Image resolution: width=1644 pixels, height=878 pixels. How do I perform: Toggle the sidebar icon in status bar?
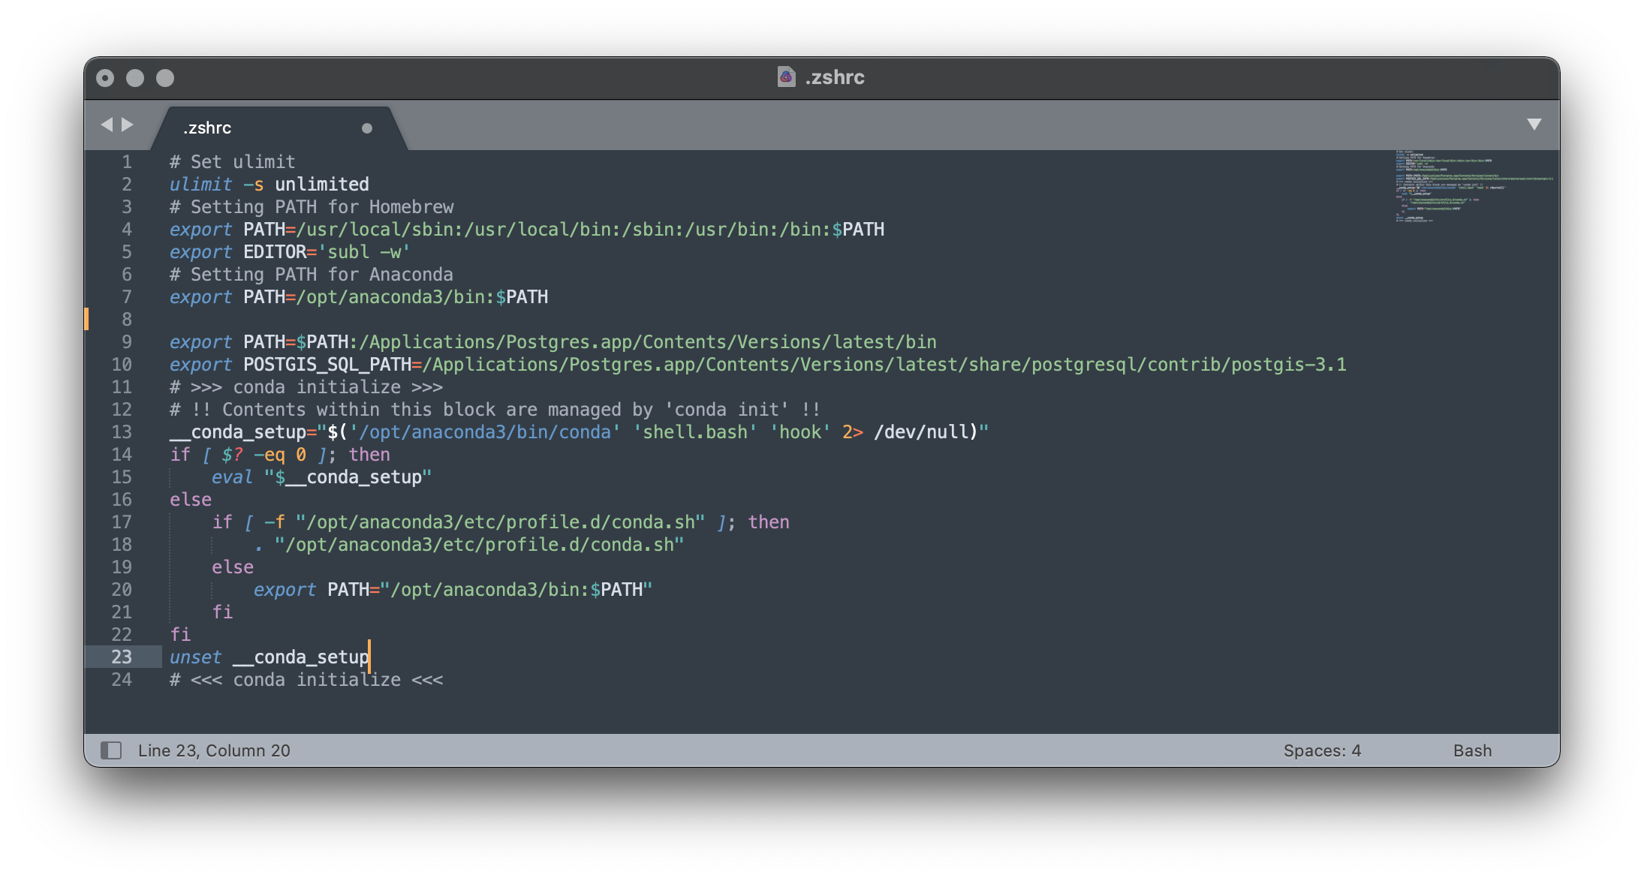pos(111,750)
